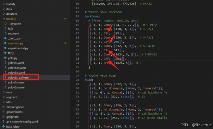Click Python icon beside experimental.py

[5, 48]
